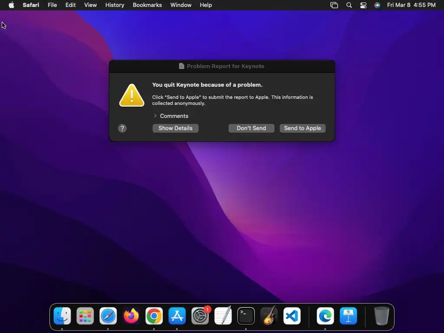Launch Safari from the Dock
This screenshot has height=333, width=444.
(108, 316)
